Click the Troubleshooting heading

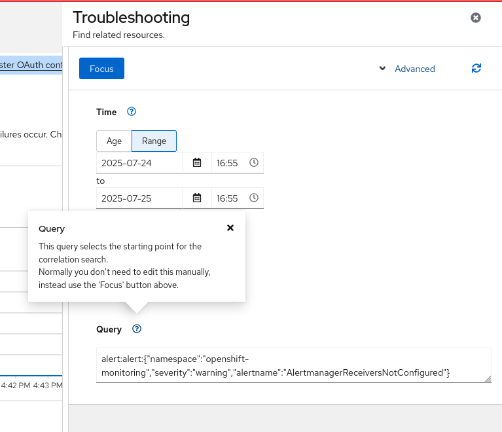[132, 17]
